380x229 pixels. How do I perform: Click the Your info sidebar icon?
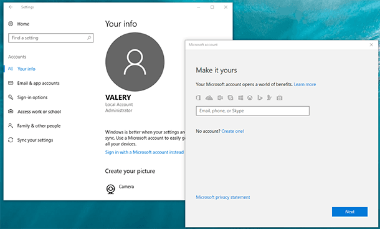(x=11, y=69)
